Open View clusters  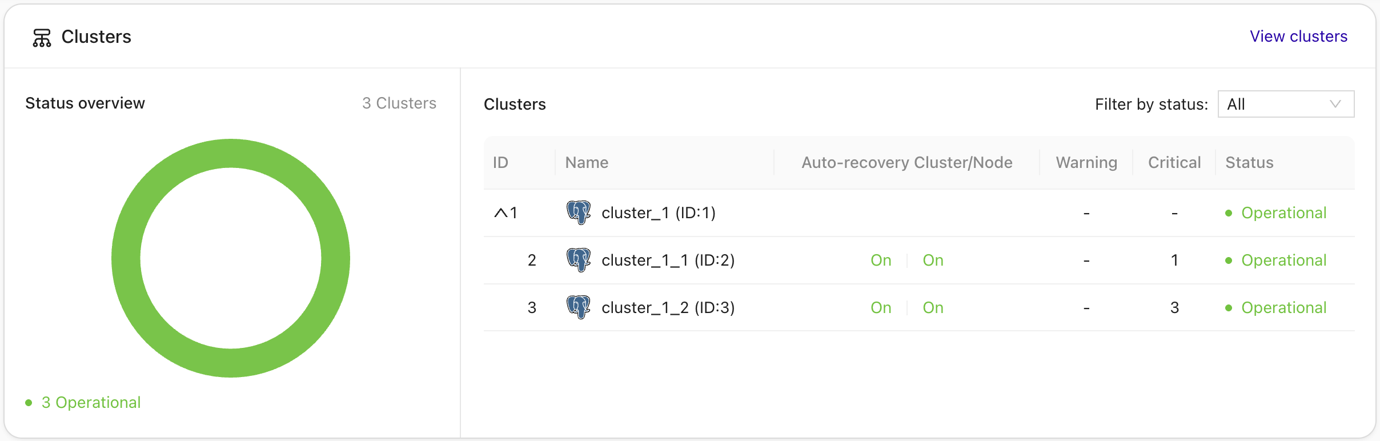(x=1298, y=36)
